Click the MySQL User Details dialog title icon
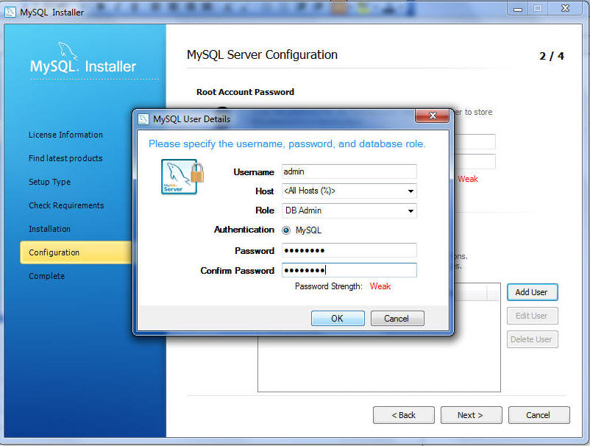Viewport: 590px width, 446px height. (x=143, y=119)
